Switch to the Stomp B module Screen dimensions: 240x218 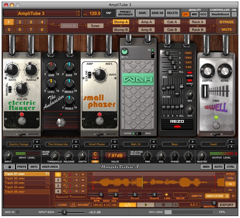pos(121,30)
